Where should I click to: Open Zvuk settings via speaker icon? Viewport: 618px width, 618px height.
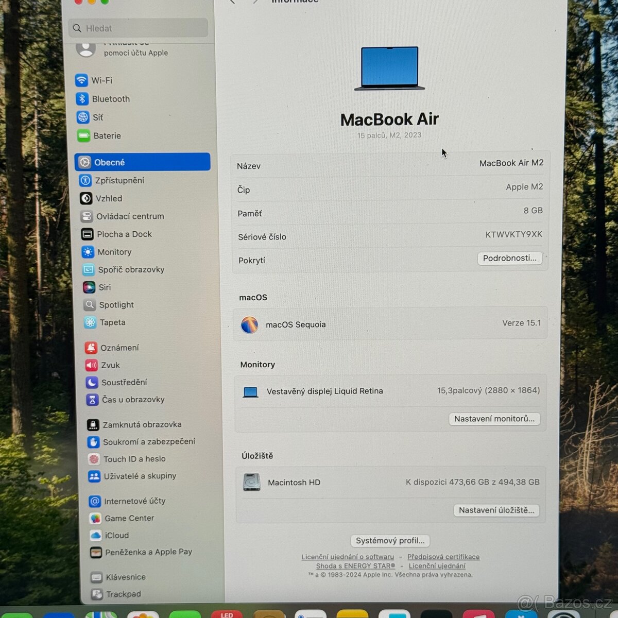(x=91, y=365)
